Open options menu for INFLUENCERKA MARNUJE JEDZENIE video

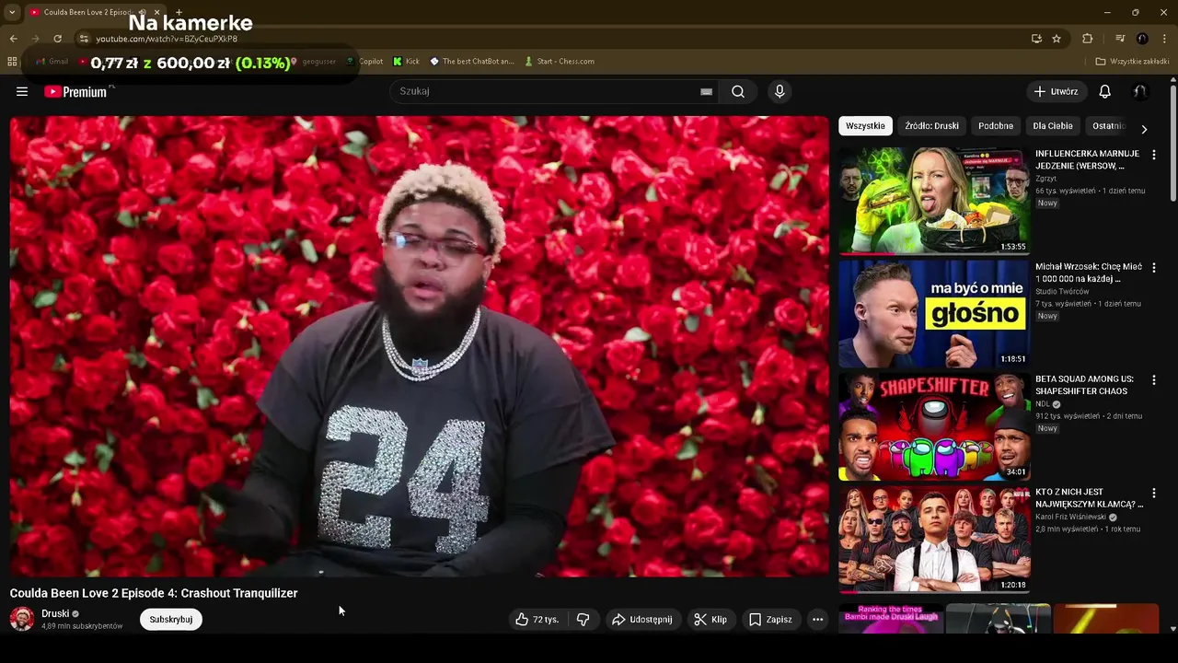tap(1153, 155)
